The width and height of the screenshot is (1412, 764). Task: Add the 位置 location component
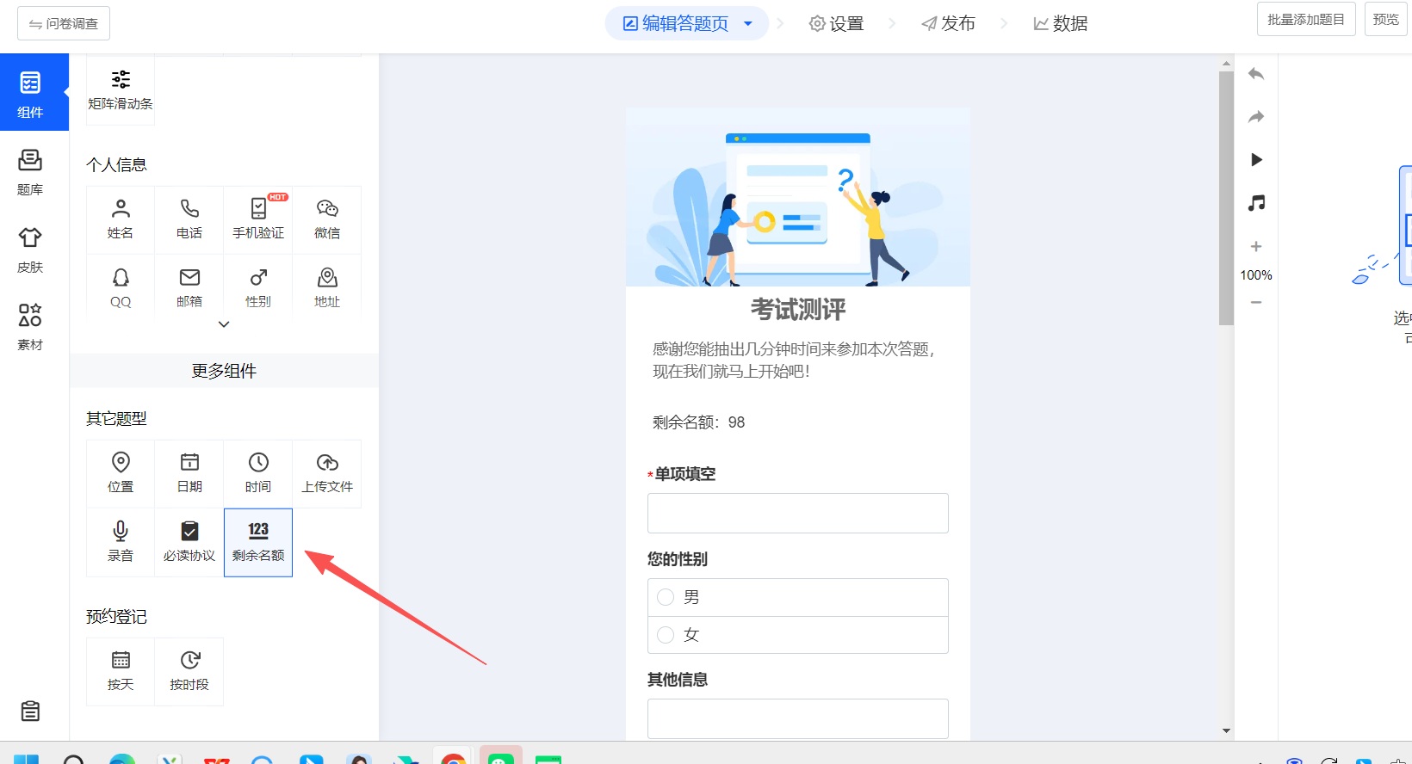[121, 473]
